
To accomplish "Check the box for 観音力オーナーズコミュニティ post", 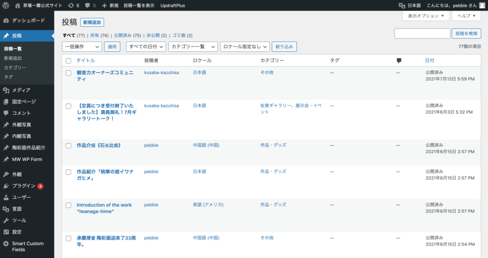I will pyautogui.click(x=69, y=73).
